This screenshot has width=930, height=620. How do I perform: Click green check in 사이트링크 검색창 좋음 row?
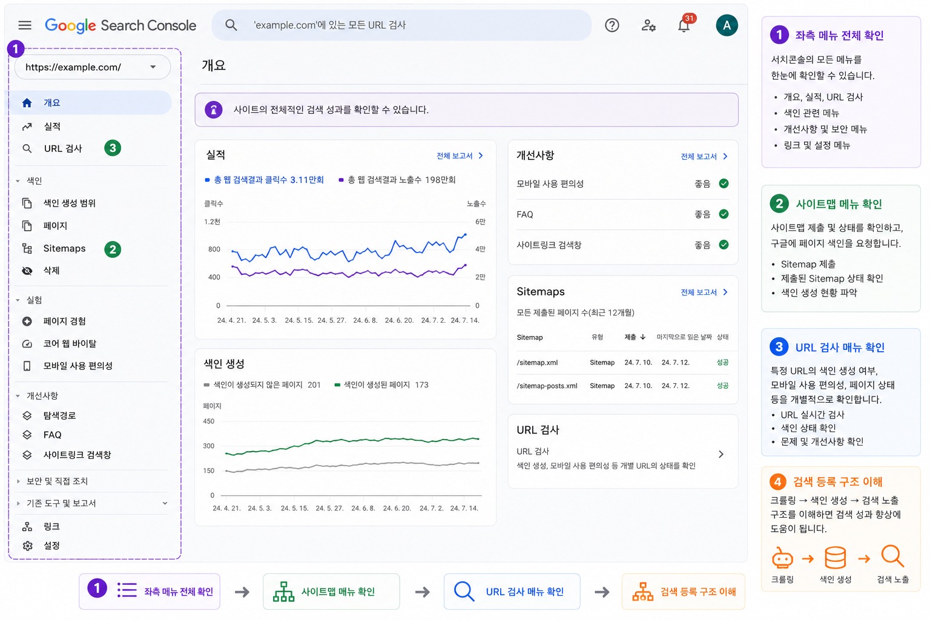pyautogui.click(x=724, y=245)
